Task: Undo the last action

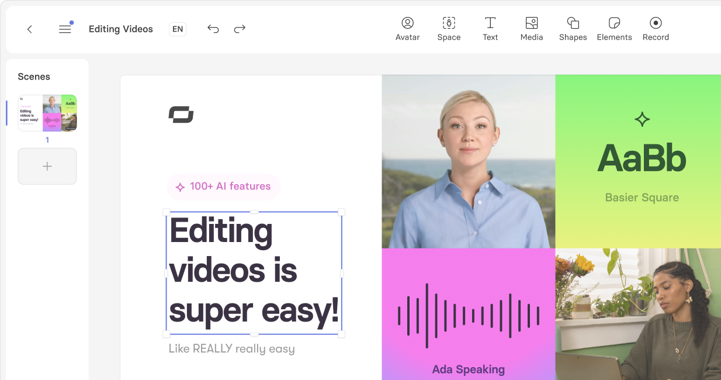Action: point(213,29)
